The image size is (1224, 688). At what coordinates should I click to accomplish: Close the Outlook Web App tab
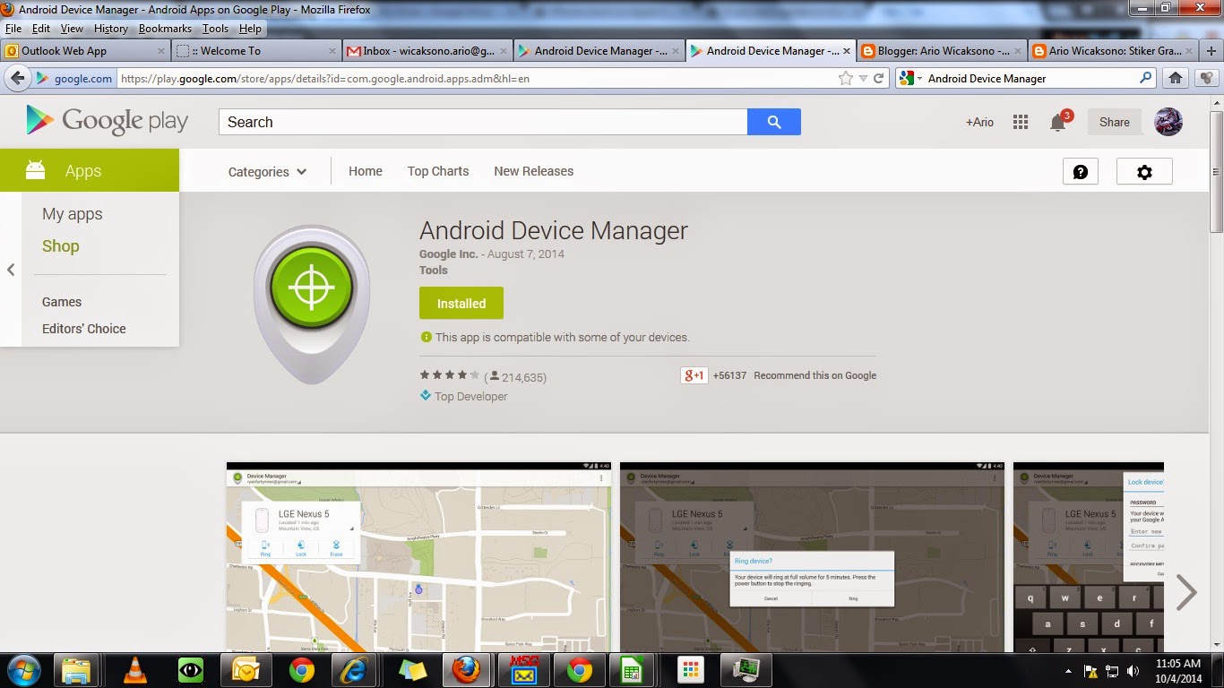(159, 51)
